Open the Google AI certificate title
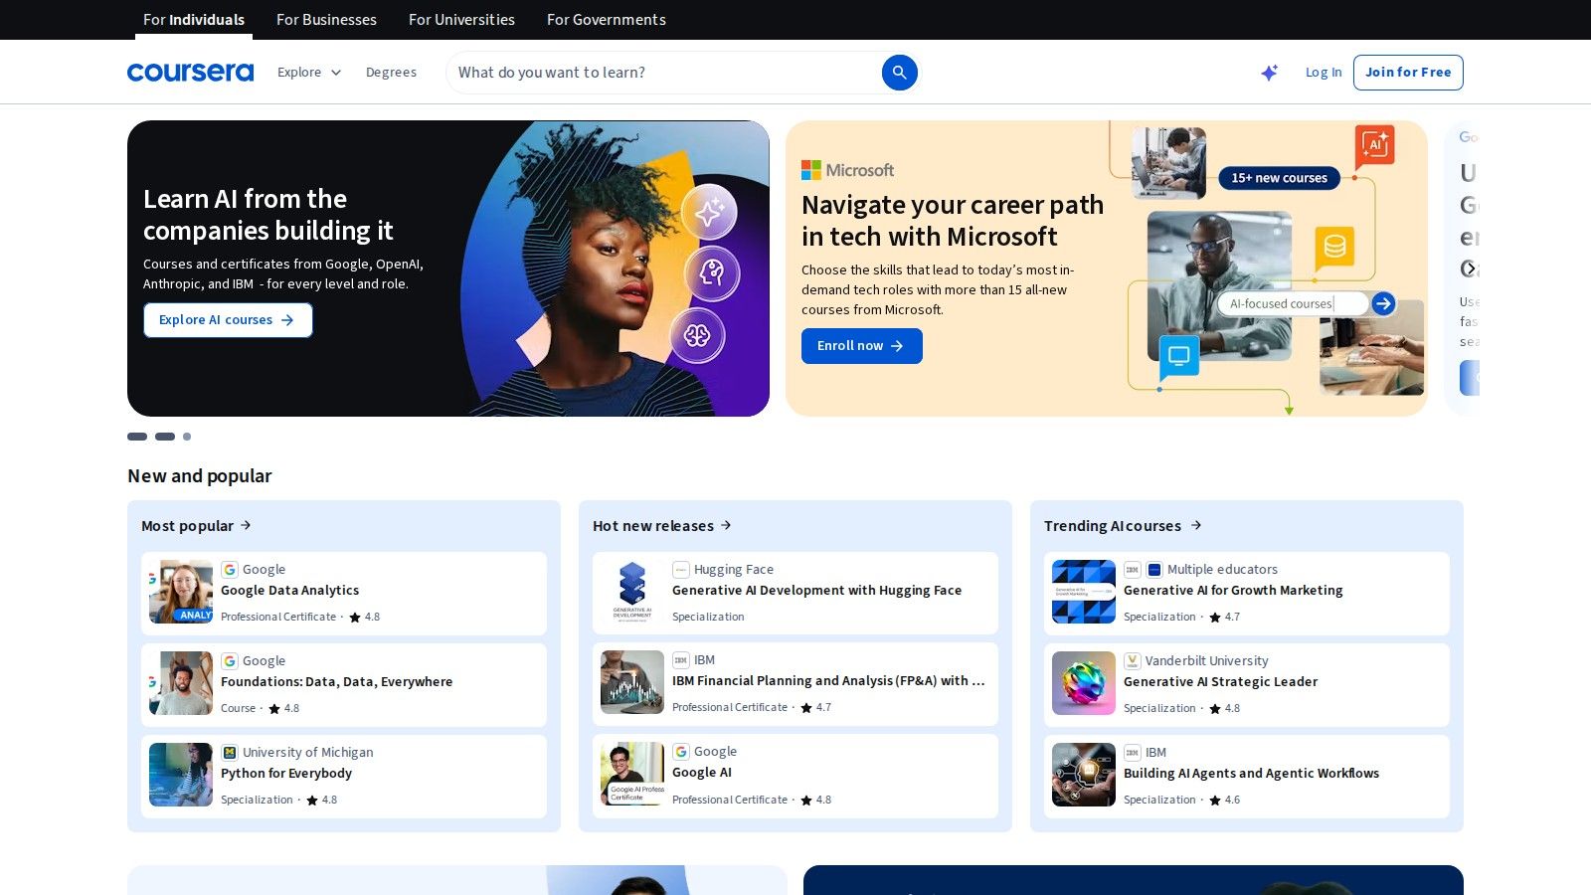The width and height of the screenshot is (1591, 895). tap(702, 773)
